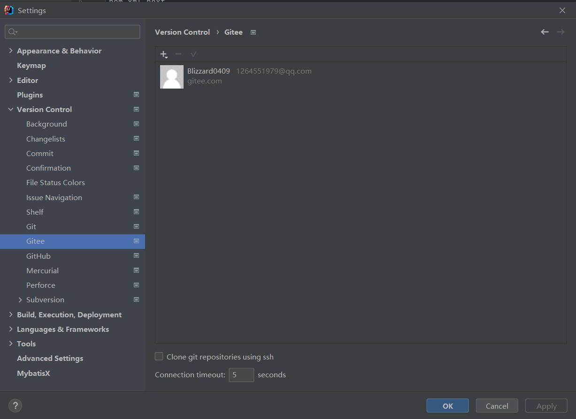
Task: Select the Git settings item
Action: [x=31, y=226]
